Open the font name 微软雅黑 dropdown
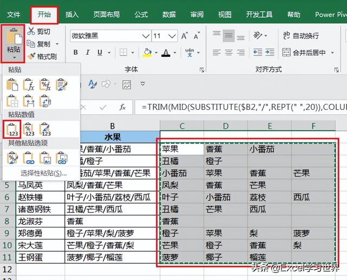The height and width of the screenshot is (280, 347). pyautogui.click(x=145, y=36)
